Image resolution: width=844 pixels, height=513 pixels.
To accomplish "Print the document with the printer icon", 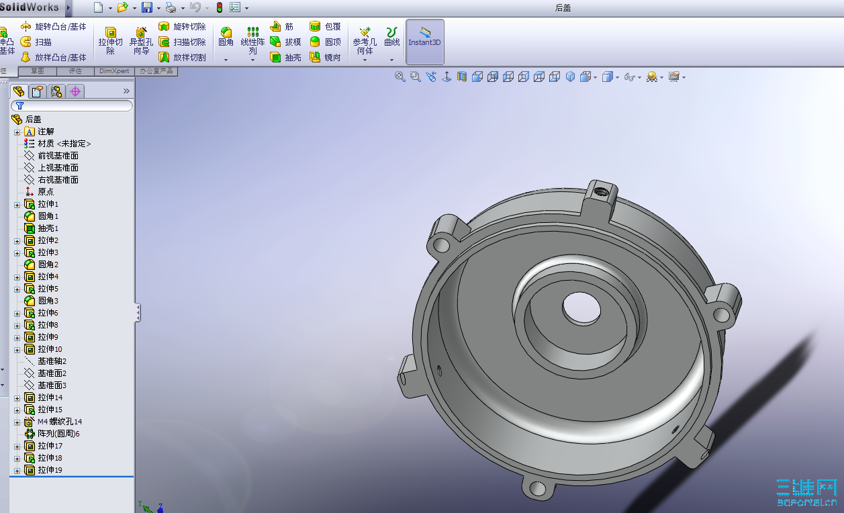I will (171, 7).
